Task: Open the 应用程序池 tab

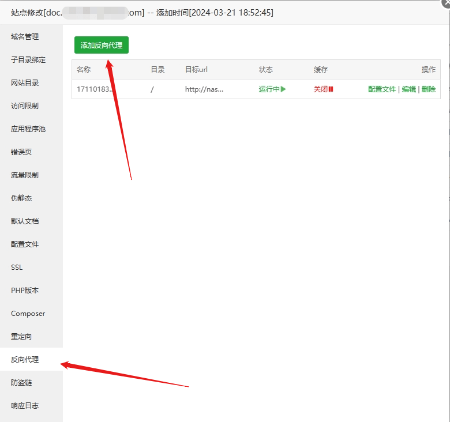Action: 28,129
